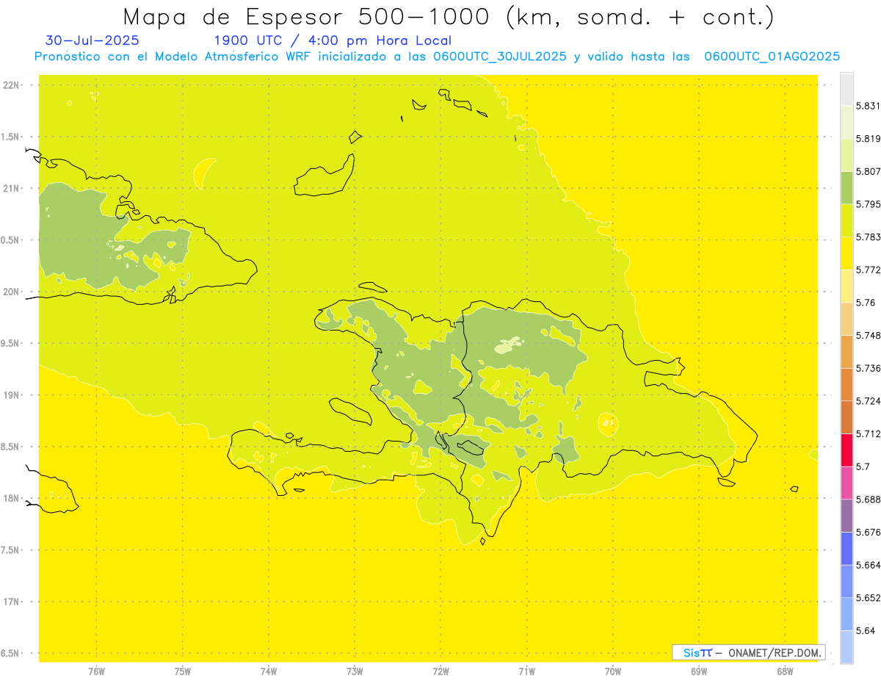881x681 pixels.
Task: Click the longitude label '75W'
Action: point(182,671)
